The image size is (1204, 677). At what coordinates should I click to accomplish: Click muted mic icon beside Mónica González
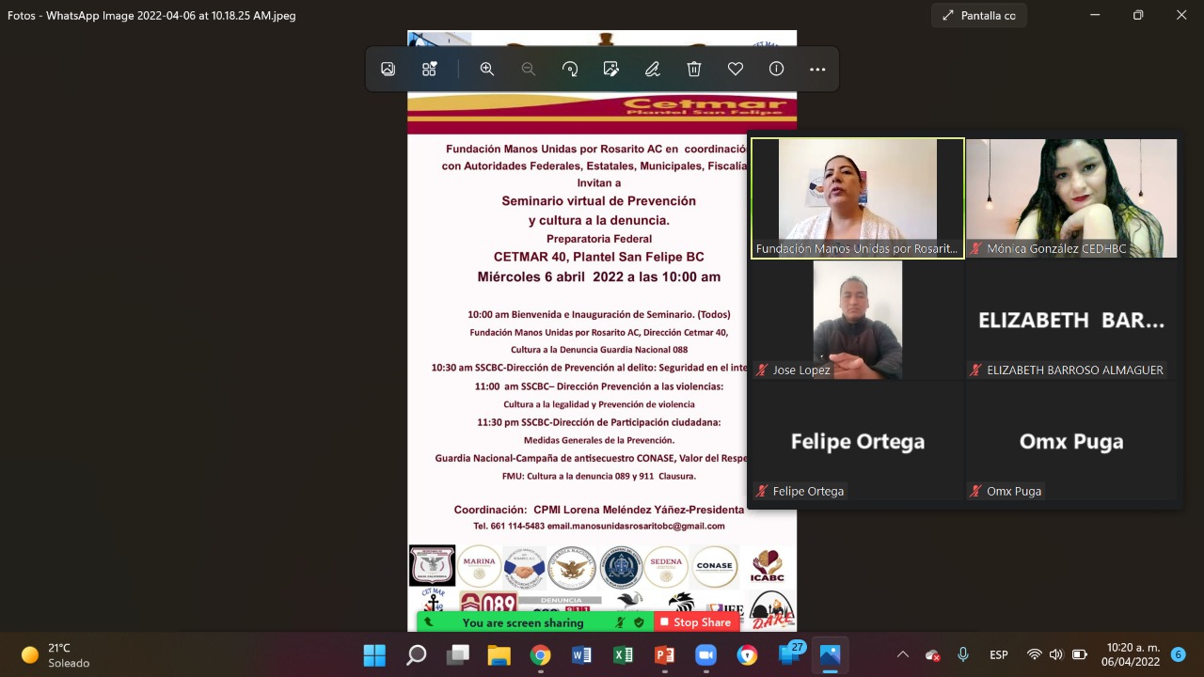pos(976,248)
